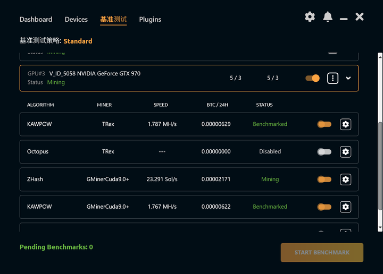Open settings gear for KAWPOW TRex row
This screenshot has height=274, width=383.
click(x=345, y=124)
